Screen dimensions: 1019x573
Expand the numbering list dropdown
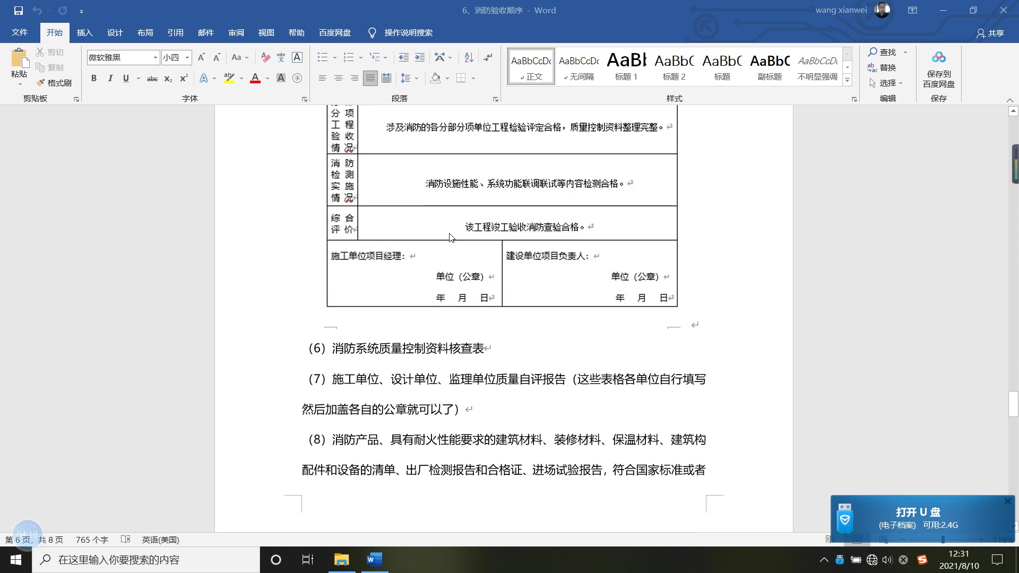point(361,57)
